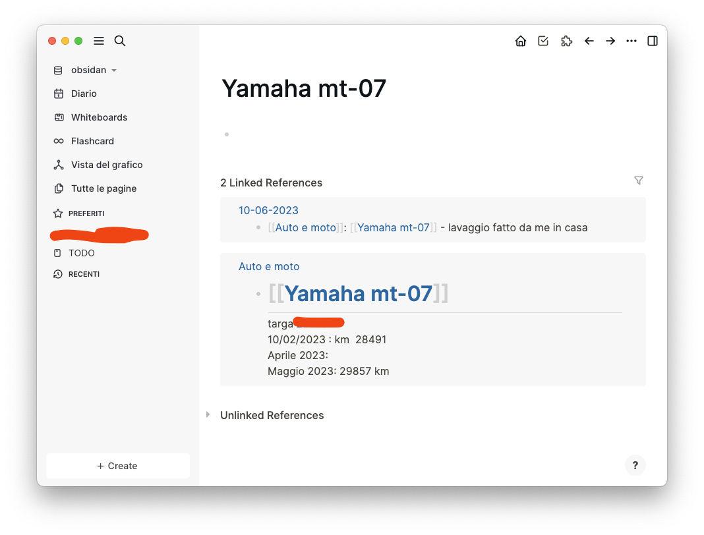The width and height of the screenshot is (704, 535).
Task: Go to Home via house icon
Action: coord(520,41)
